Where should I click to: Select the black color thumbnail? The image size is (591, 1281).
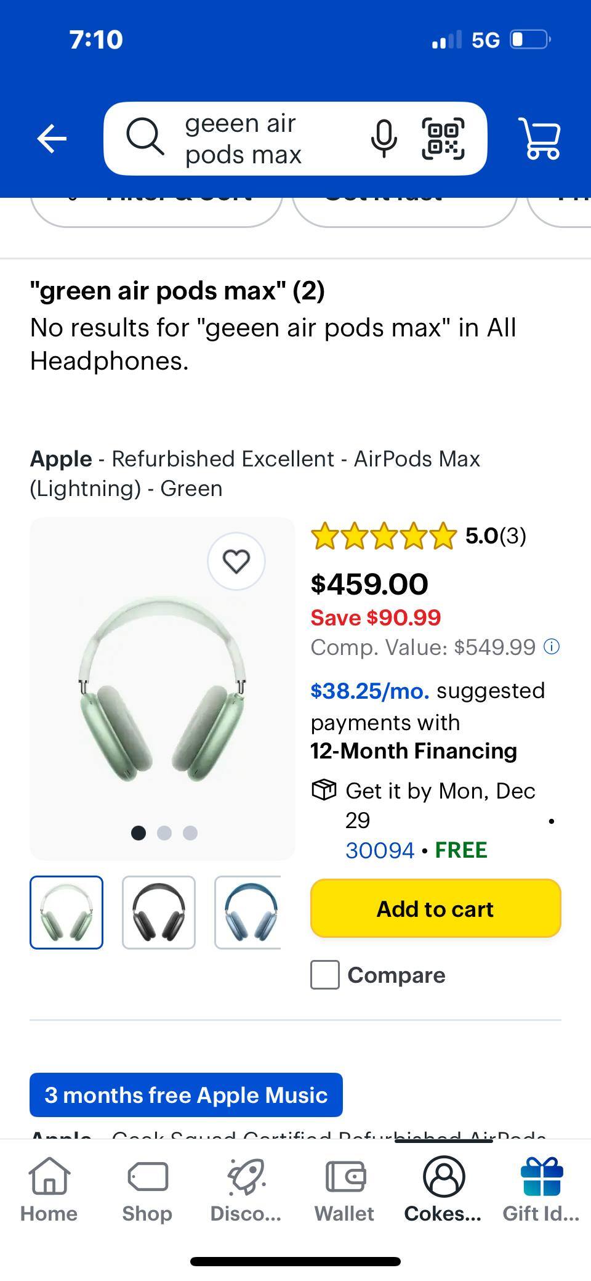[x=159, y=913]
